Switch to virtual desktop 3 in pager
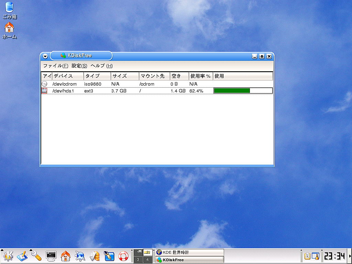This screenshot has width=352, height=264. click(x=138, y=260)
